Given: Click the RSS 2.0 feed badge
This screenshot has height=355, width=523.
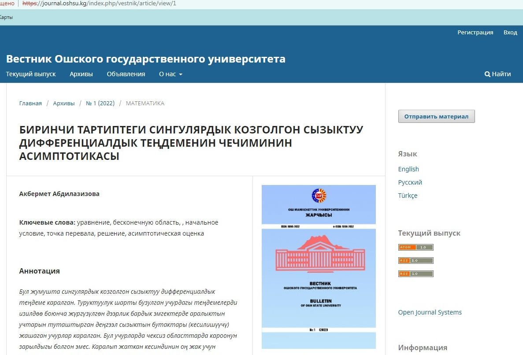Looking at the screenshot, I should pyautogui.click(x=415, y=260).
